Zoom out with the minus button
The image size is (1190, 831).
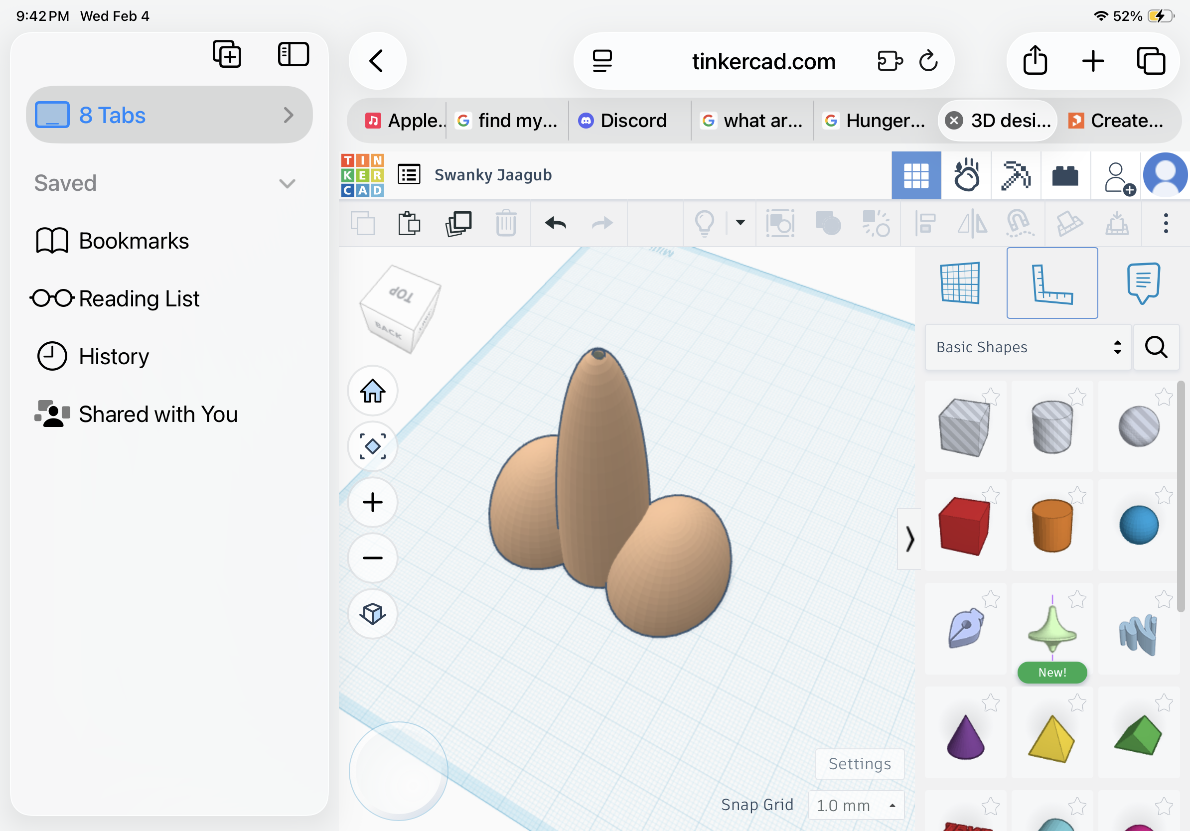373,558
